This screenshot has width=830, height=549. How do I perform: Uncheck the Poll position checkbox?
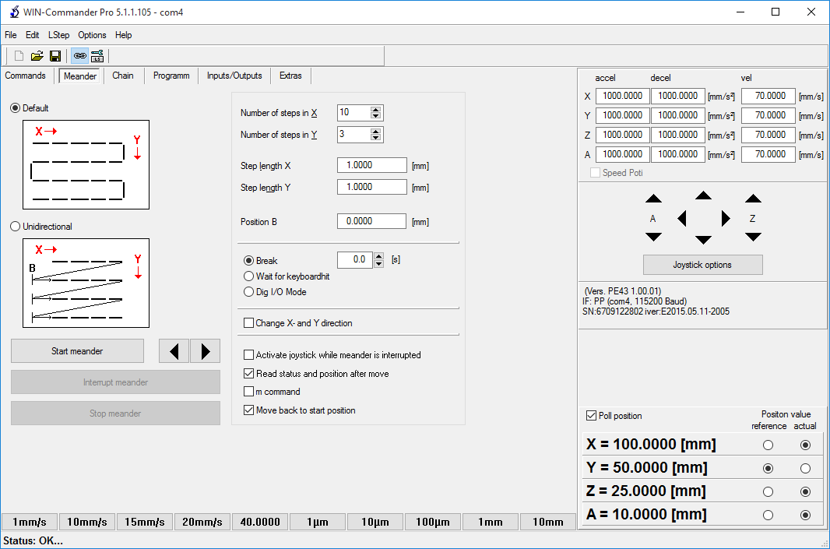point(592,416)
